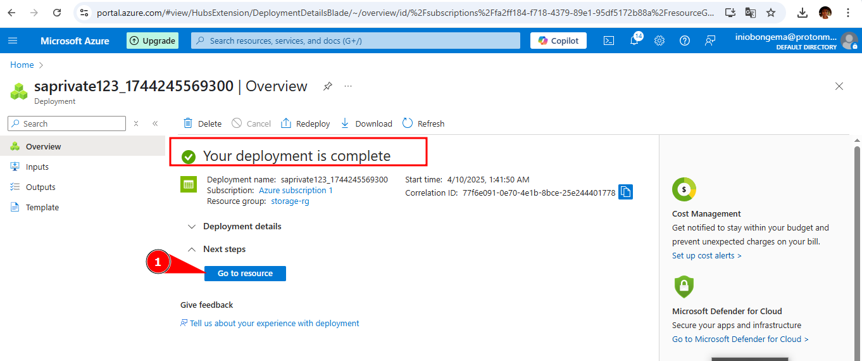The image size is (862, 361).
Task: Click the vertical scrollbar on the right
Action: pos(858,247)
